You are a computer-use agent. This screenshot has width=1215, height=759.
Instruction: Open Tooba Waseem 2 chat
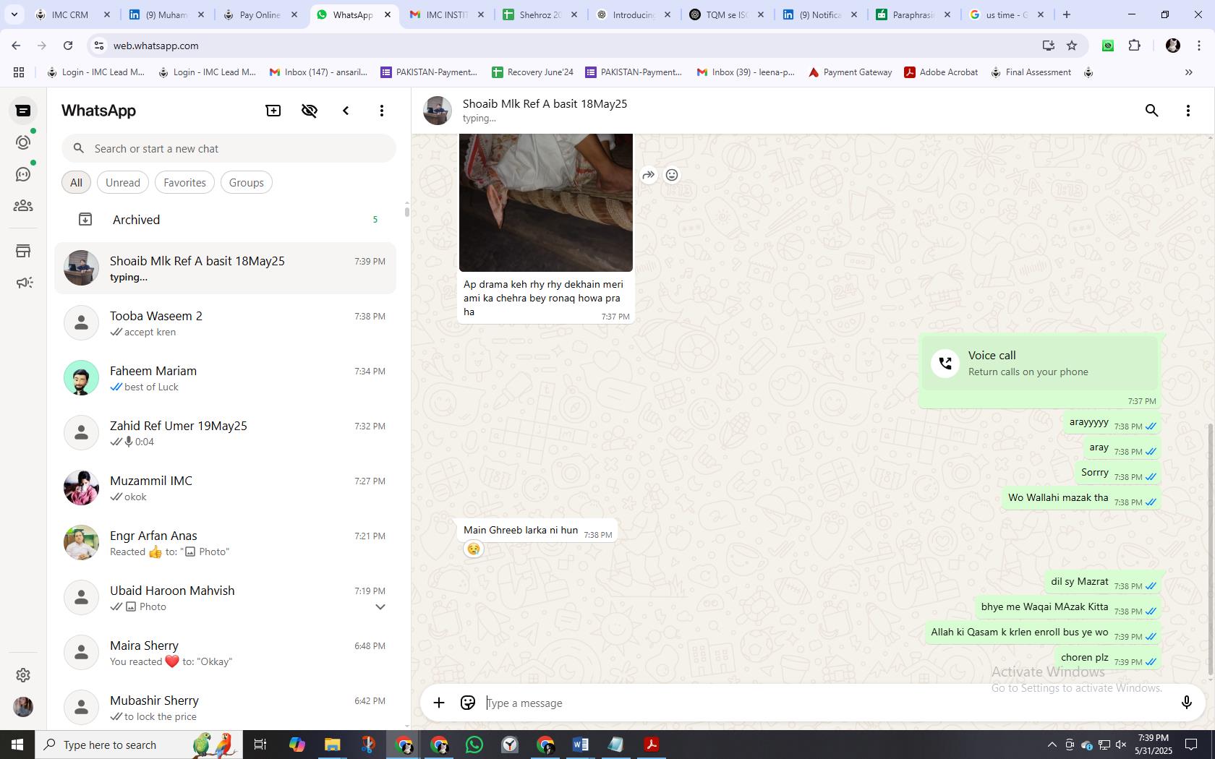[x=226, y=323]
